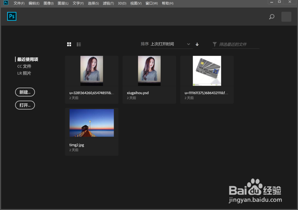Image resolution: width=298 pixels, height=210 pixels.
Task: Switch to CC 文件 view
Action: pos(24,66)
